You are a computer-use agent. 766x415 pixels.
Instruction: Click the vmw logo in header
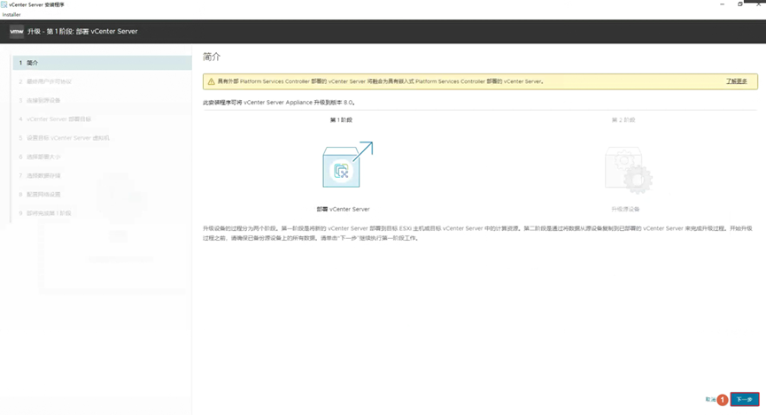(x=16, y=31)
